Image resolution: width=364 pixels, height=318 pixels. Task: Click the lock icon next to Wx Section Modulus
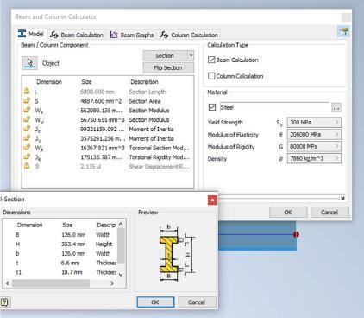click(27, 110)
